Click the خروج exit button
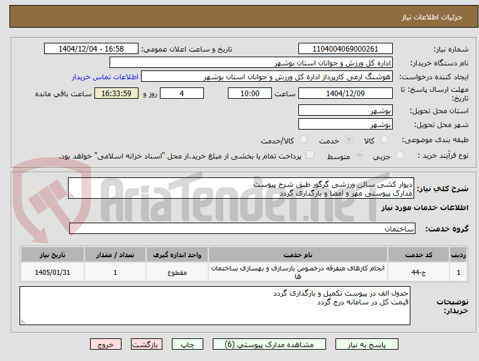Image resolution: width=479 pixels, height=361 pixels. tap(106, 345)
